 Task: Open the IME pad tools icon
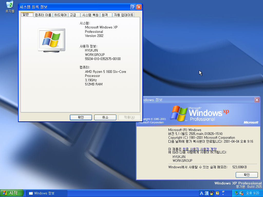pyautogui.click(x=212, y=193)
